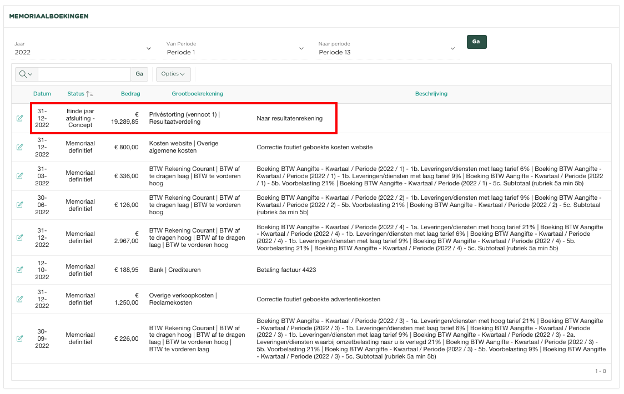This screenshot has width=624, height=394.
Task: Edit the 30-09-2022 BTW booking
Action: 20,339
